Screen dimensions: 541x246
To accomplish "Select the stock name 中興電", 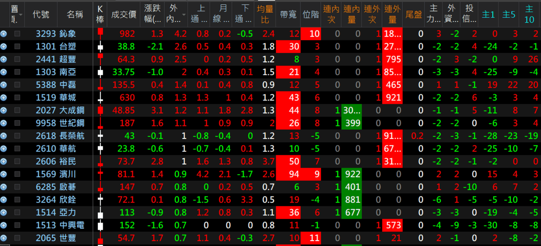I will click(72, 225).
